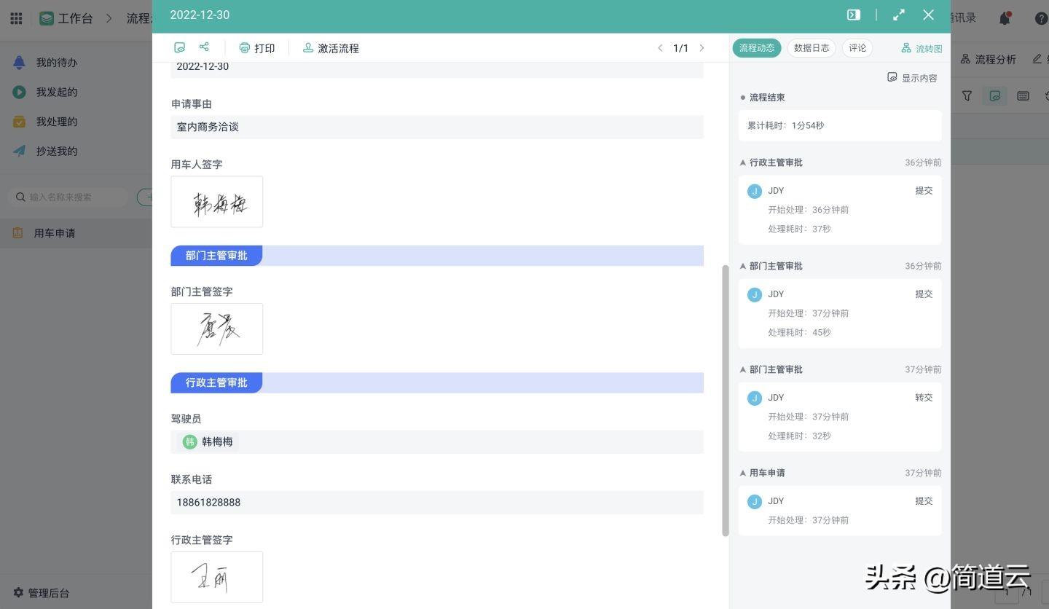Click the comment icon in form toolbar
Viewport: 1049px width, 609px height.
179,47
